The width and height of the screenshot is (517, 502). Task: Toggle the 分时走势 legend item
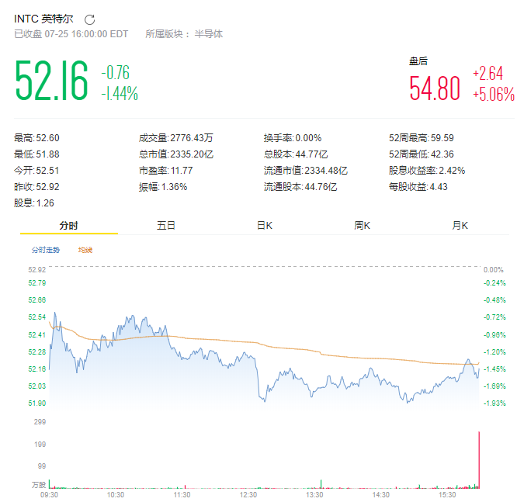[x=45, y=250]
